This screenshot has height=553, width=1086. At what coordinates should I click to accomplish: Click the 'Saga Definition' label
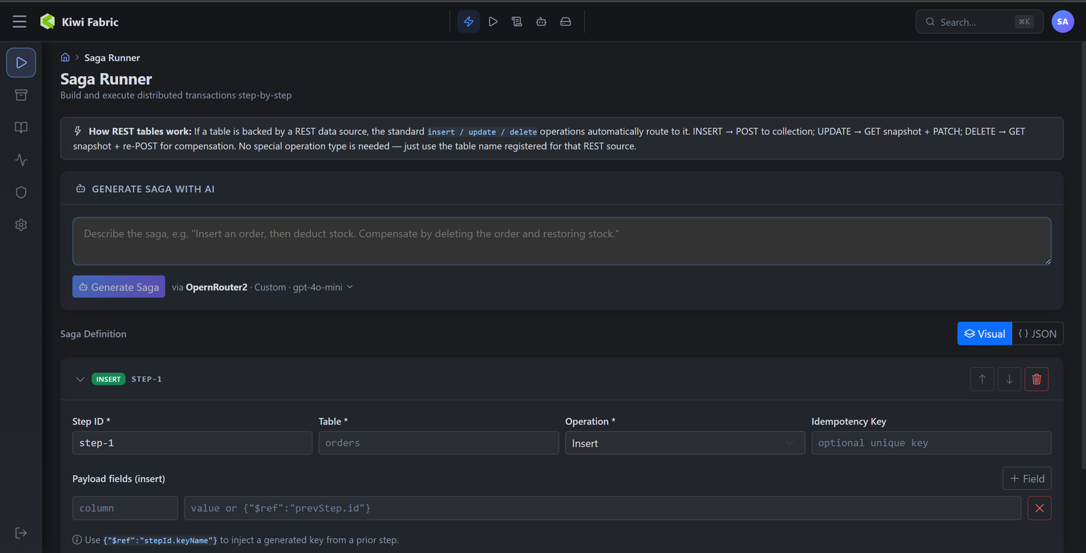point(94,334)
